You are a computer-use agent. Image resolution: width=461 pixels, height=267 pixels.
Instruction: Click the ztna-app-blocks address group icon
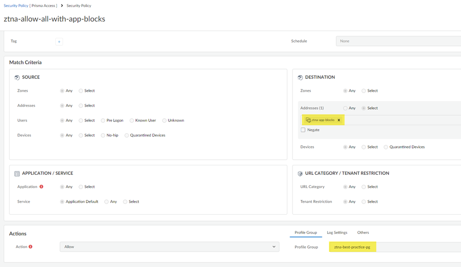(x=308, y=120)
